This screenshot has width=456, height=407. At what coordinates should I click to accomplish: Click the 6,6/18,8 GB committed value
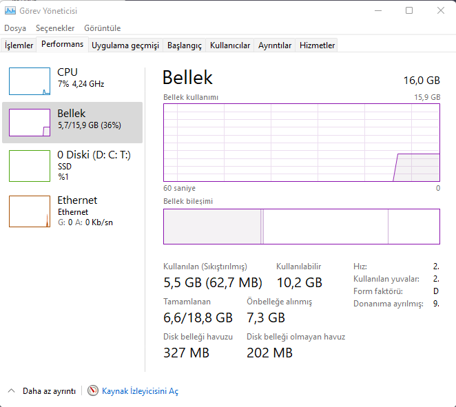point(198,317)
